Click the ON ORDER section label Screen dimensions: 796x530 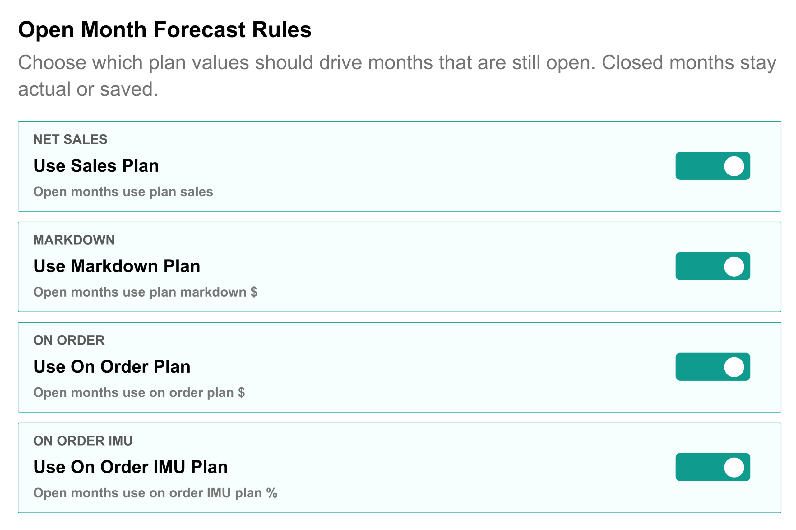(69, 340)
